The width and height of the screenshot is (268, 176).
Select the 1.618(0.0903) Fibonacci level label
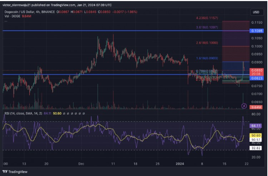pyautogui.click(x=207, y=58)
